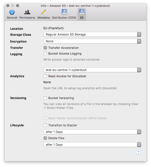The image size is (151, 167).
Task: Open the Encryption dropdown set to None
Action: (92, 41)
